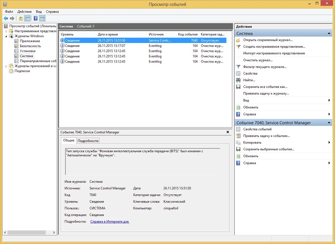Click the Найти binoculars icon
Image resolution: width=335 pixels, height=244 pixels.
pos(238,80)
